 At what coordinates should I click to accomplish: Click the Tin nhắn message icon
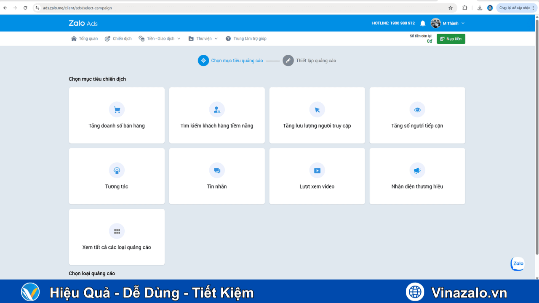pyautogui.click(x=217, y=170)
